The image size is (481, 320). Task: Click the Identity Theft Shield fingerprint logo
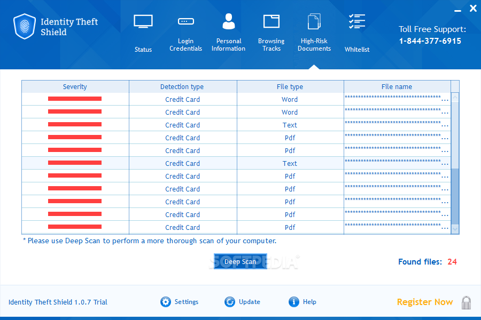(x=25, y=26)
